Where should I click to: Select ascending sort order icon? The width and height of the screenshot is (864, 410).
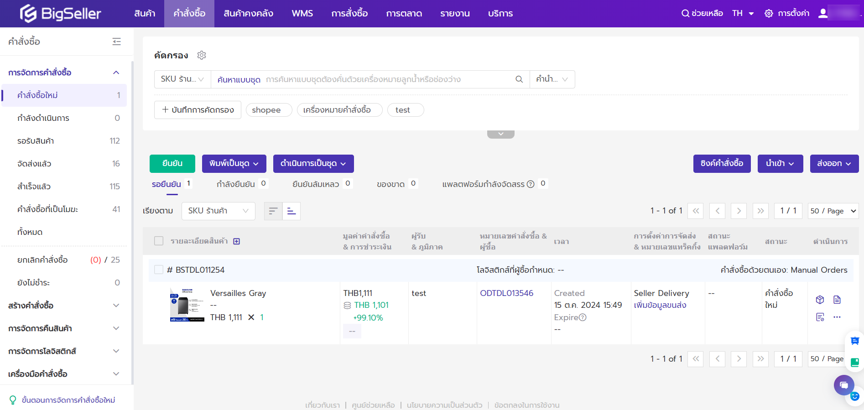coord(291,211)
